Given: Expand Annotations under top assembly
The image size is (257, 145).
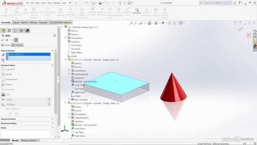Looking at the screenshot, I should pos(65,37).
